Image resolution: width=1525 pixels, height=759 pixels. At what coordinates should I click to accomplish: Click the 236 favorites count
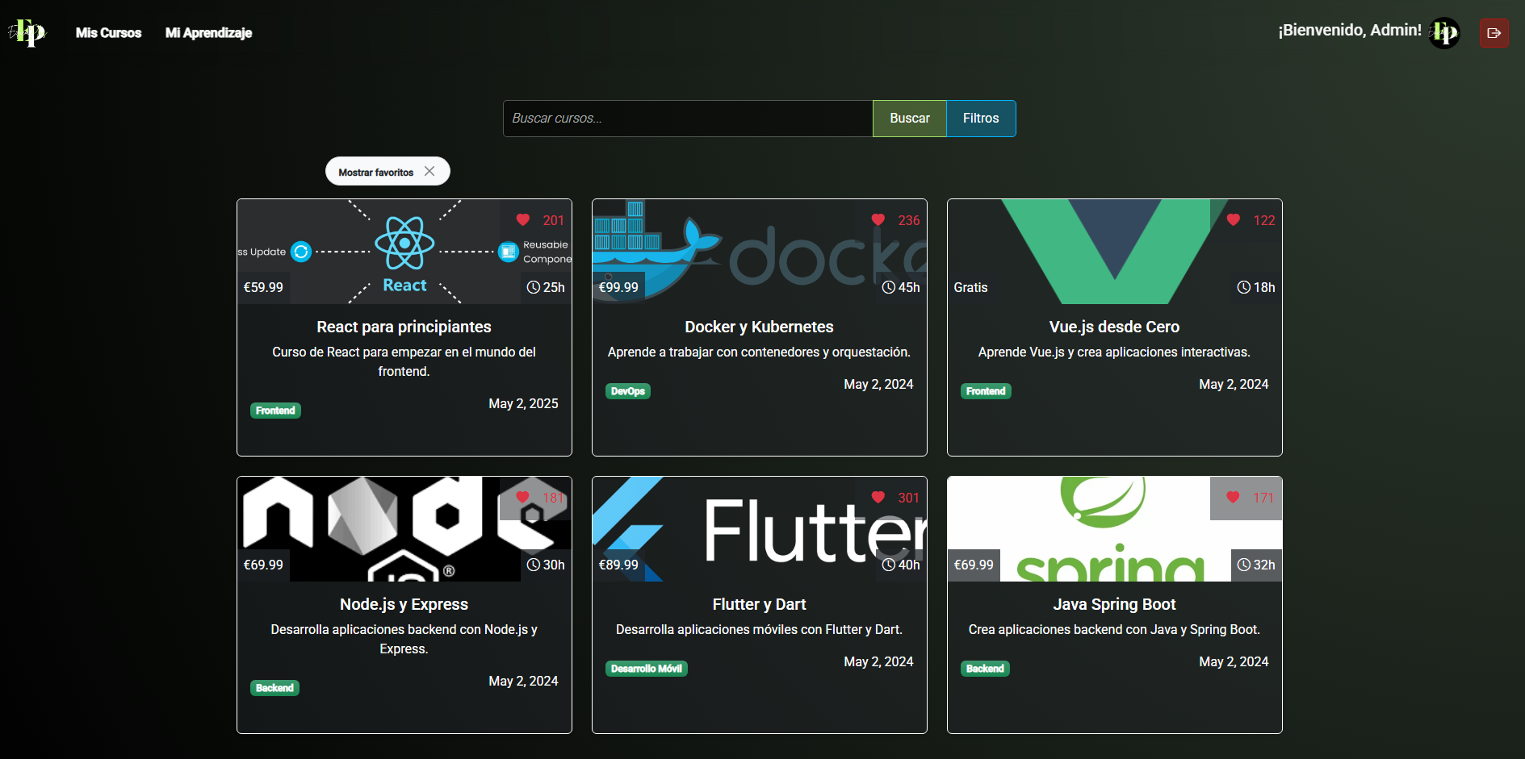[x=909, y=220]
